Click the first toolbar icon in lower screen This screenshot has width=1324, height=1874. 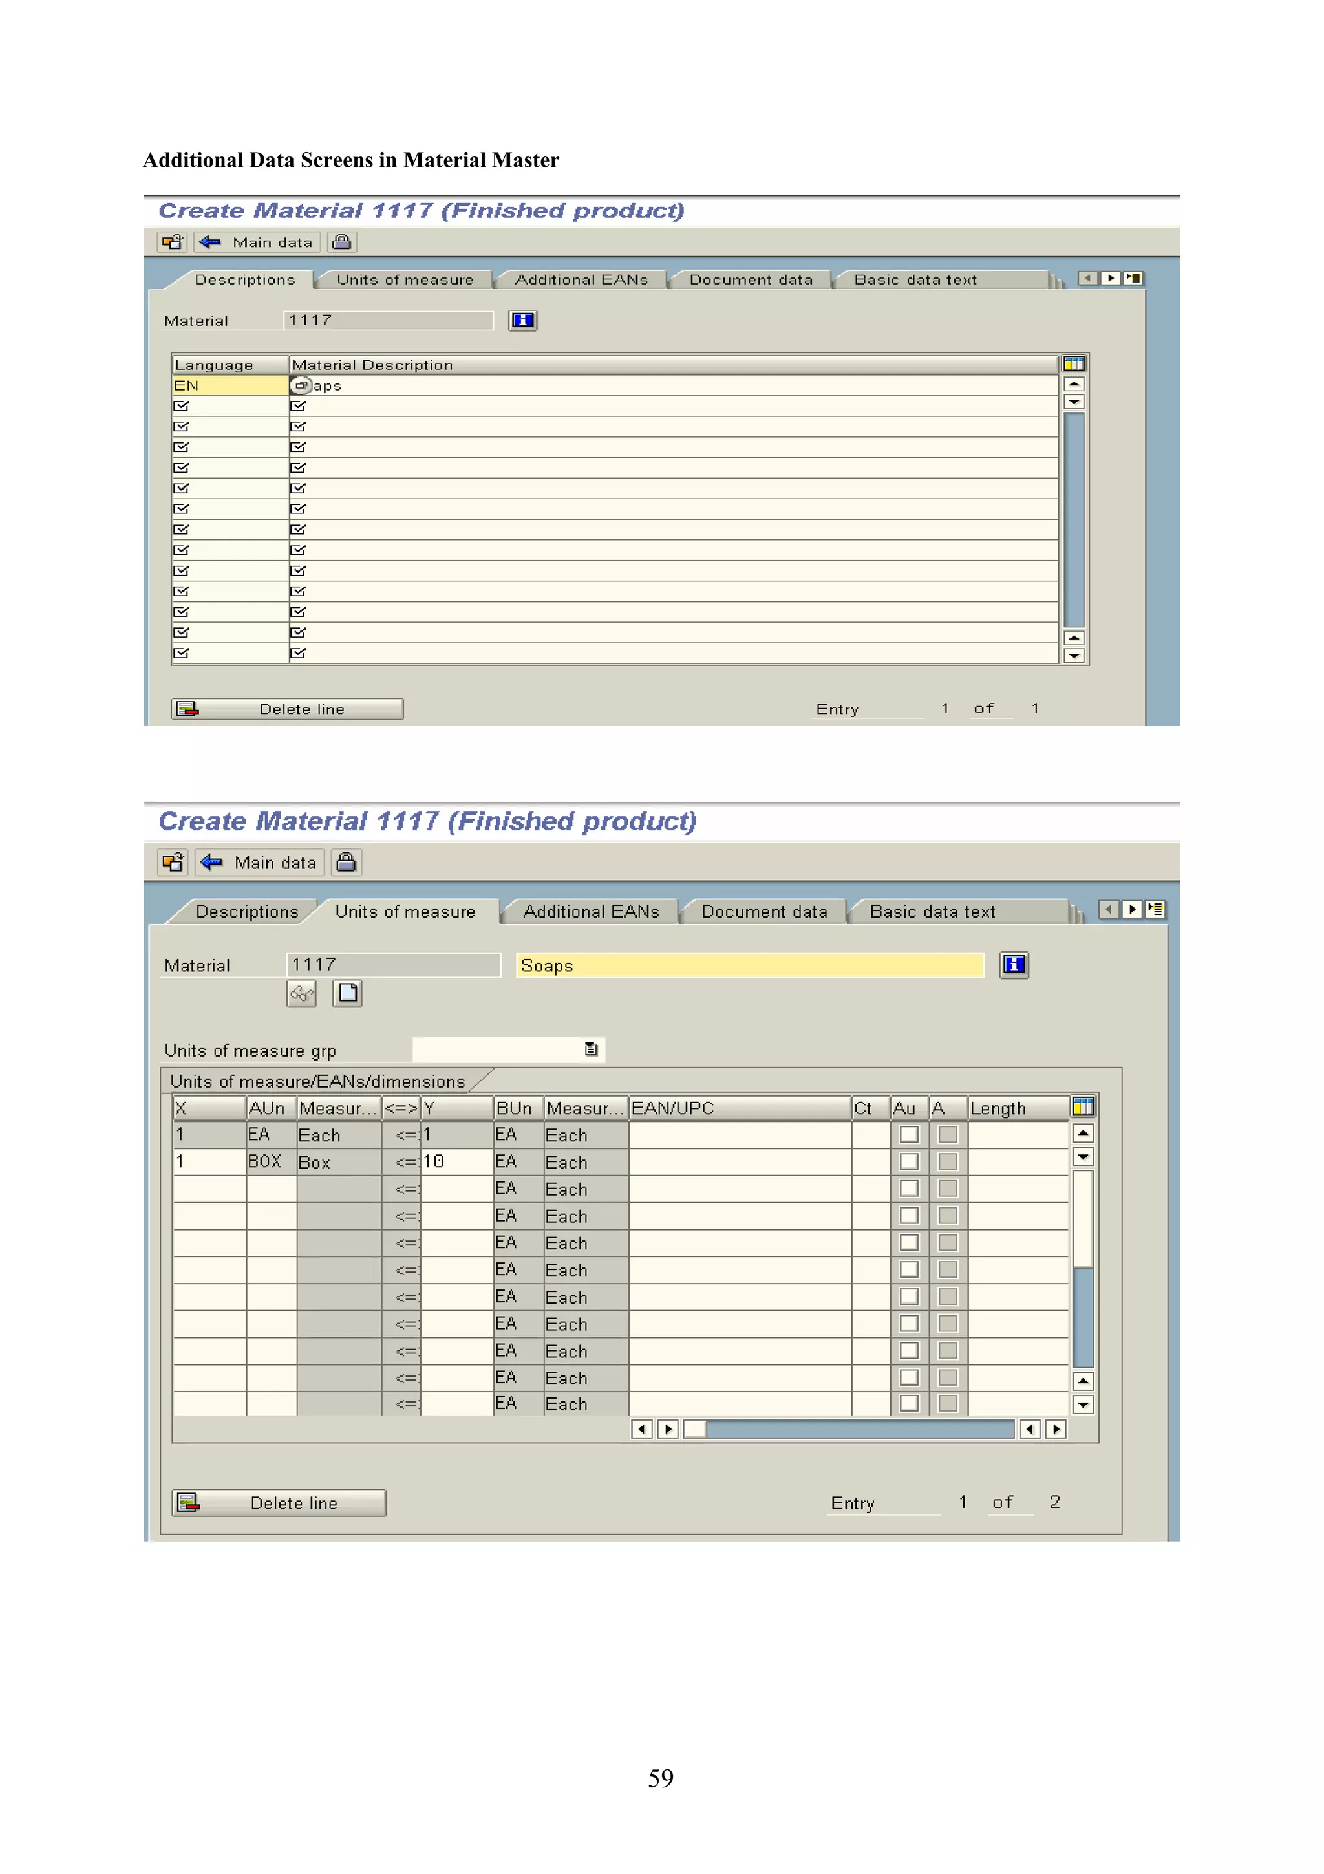click(x=173, y=862)
